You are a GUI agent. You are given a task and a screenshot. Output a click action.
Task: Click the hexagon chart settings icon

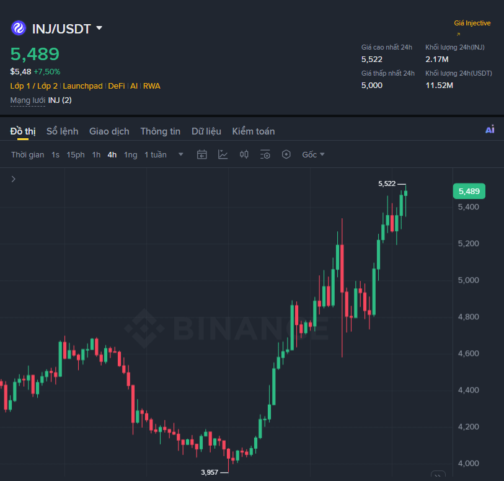(286, 154)
